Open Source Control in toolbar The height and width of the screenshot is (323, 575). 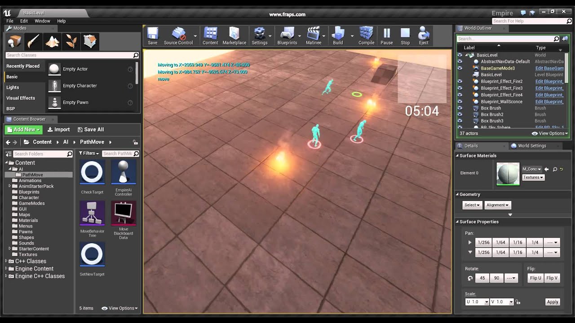pyautogui.click(x=178, y=36)
